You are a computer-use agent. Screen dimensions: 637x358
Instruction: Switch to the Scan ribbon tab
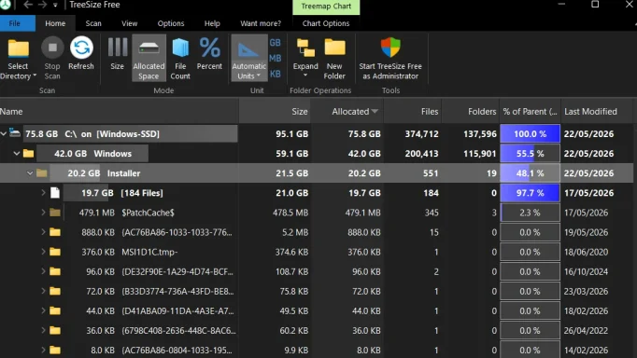click(93, 23)
